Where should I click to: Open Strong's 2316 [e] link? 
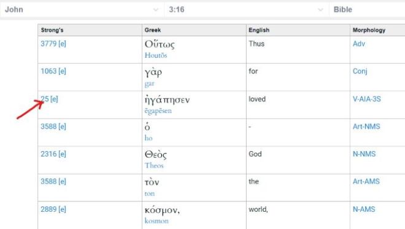tap(53, 154)
